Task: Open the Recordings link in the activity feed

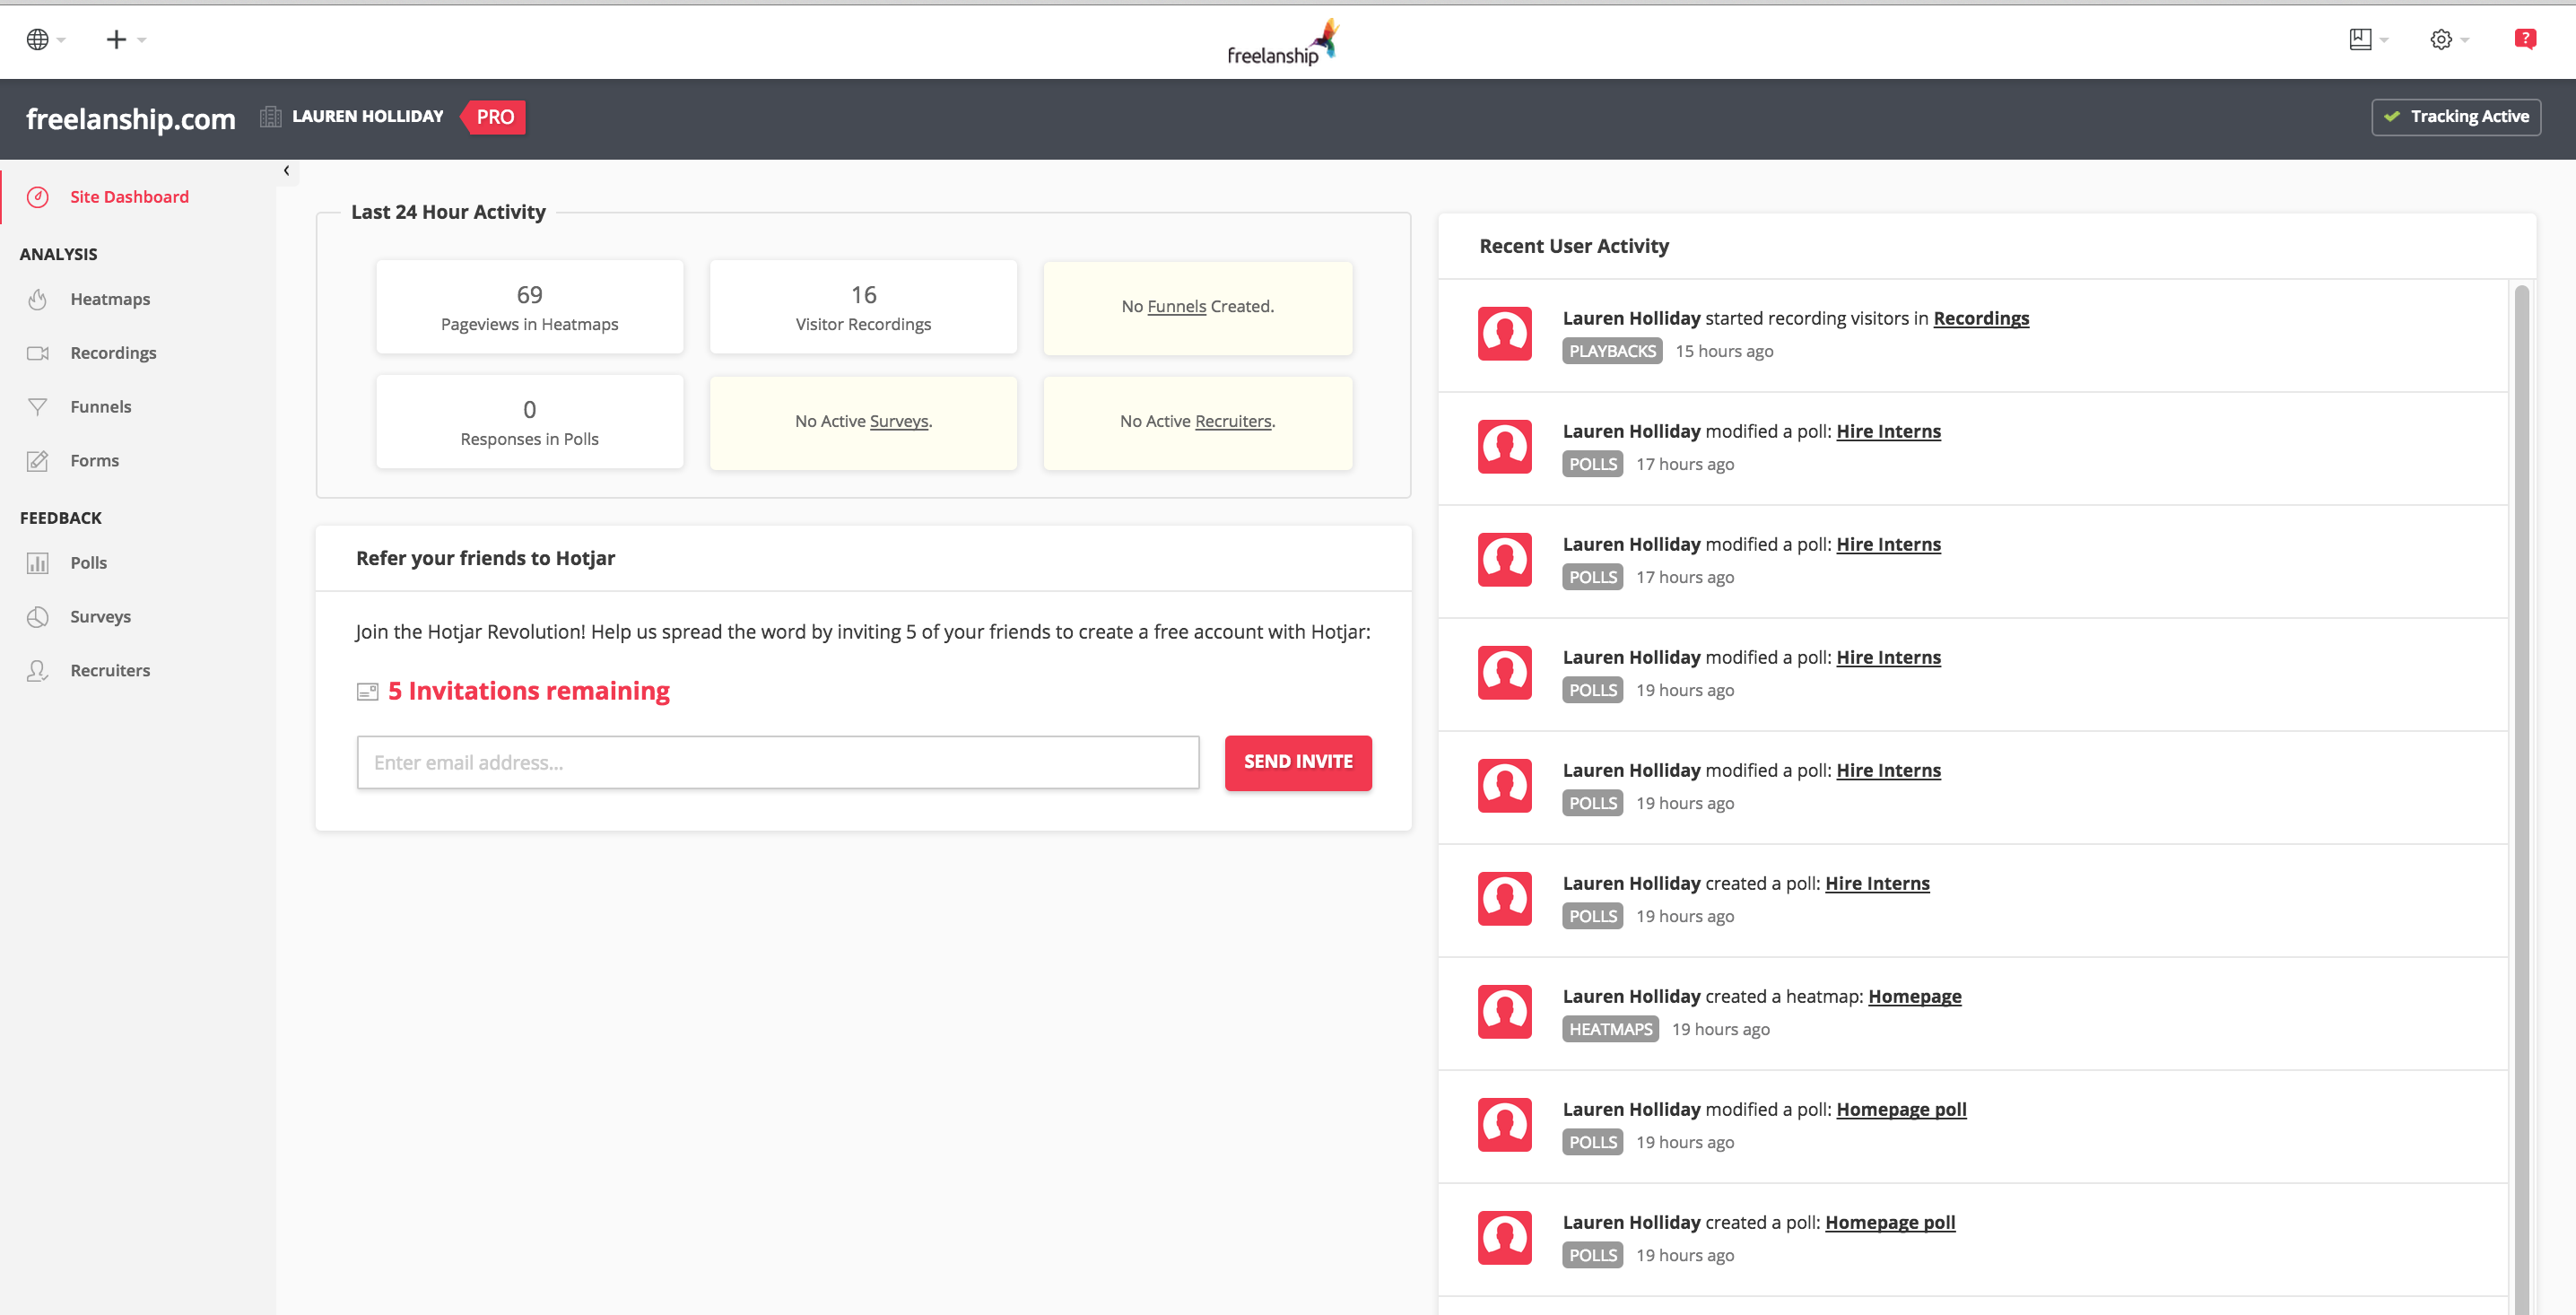Action: pyautogui.click(x=1980, y=319)
